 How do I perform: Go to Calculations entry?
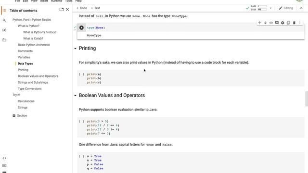tap(26, 101)
